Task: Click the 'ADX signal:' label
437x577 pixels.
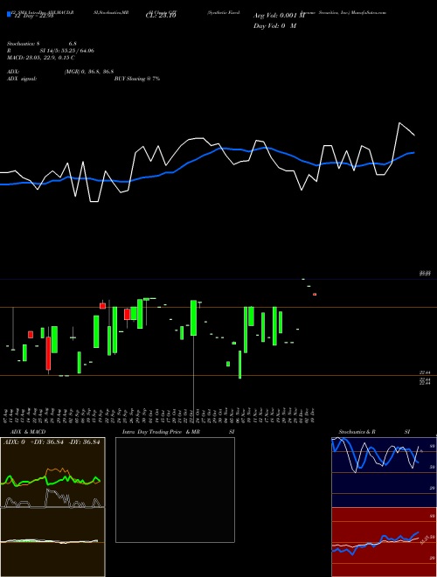Action: pos(21,79)
